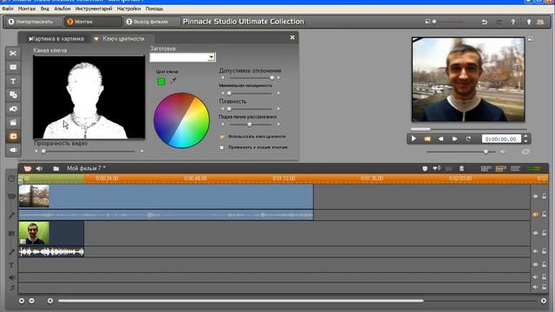Click the music track note icon
Screen dimensions: 555x312
point(12,288)
